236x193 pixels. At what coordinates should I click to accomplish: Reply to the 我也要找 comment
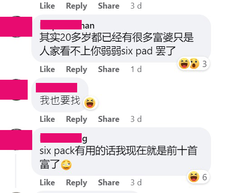(x=77, y=119)
